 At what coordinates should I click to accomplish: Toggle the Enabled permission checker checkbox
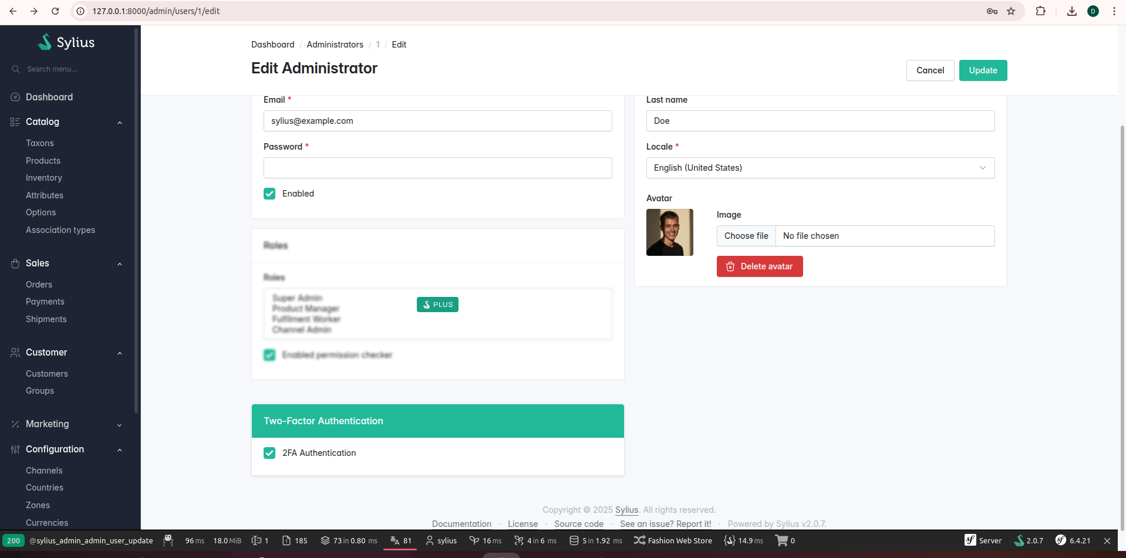pyautogui.click(x=269, y=355)
